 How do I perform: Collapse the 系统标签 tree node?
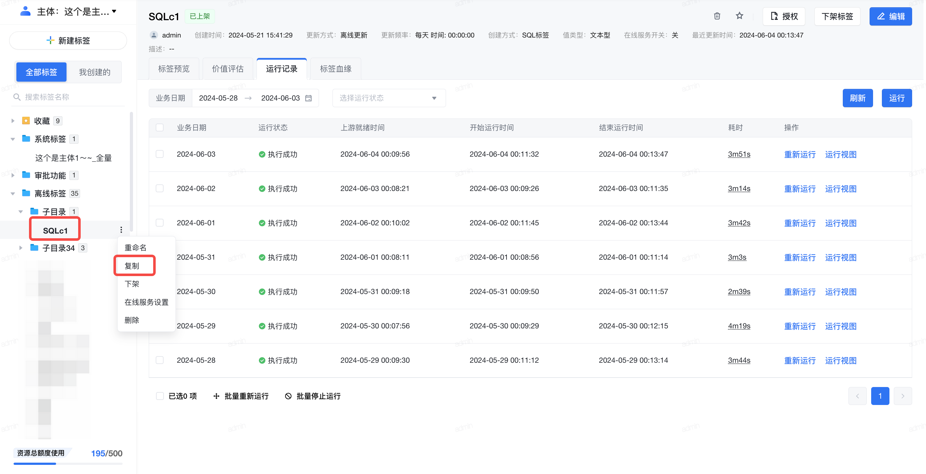[x=13, y=139]
